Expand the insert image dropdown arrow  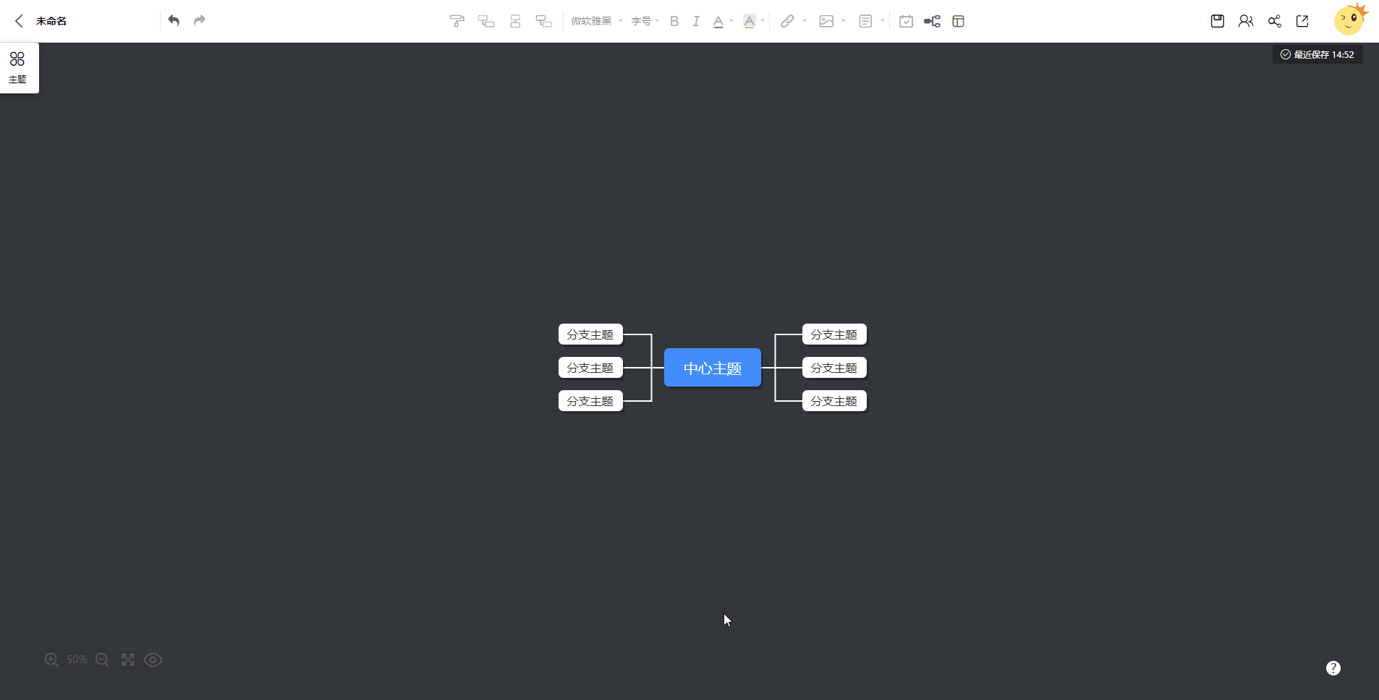click(844, 21)
